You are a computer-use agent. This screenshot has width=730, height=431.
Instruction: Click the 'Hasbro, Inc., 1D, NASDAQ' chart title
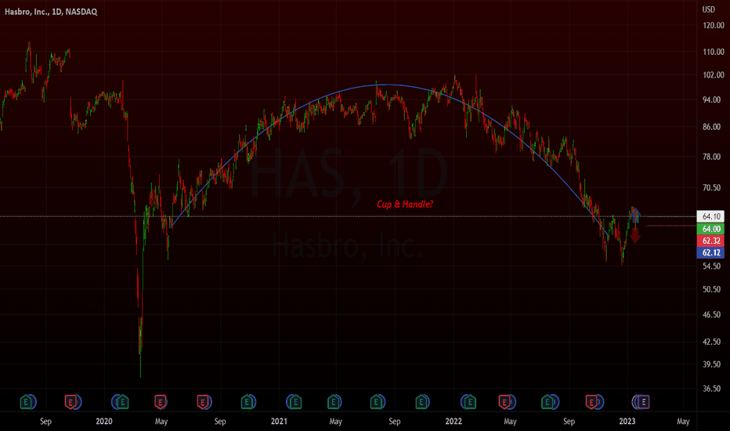[x=51, y=12]
